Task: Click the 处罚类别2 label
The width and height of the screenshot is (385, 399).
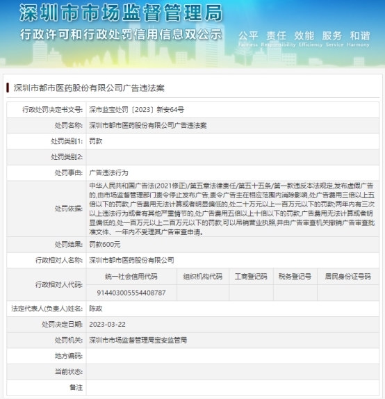Action: click(67, 157)
